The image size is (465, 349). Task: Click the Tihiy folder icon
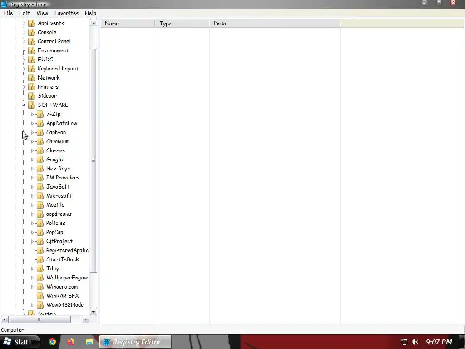[40, 269]
